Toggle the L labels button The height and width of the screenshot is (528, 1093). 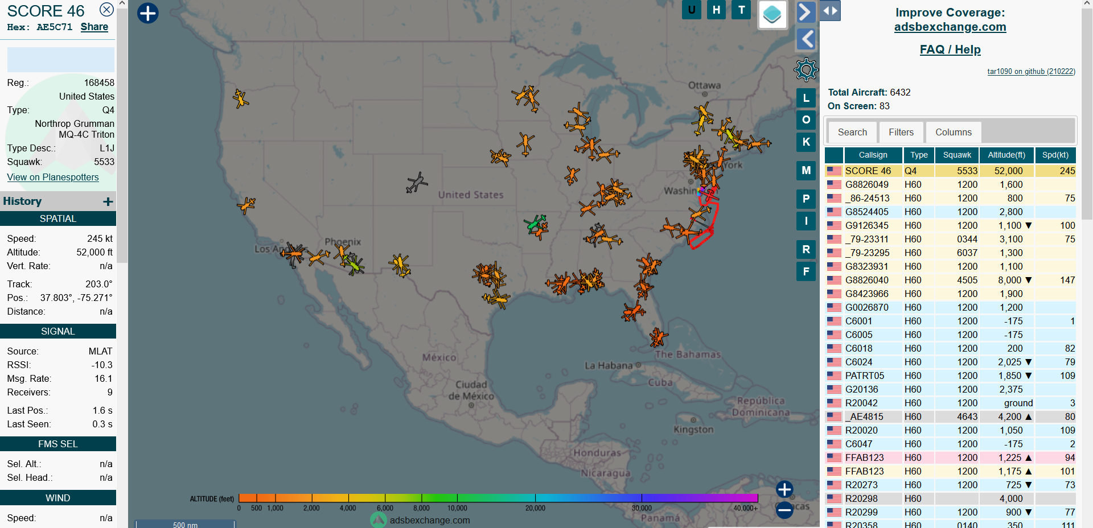pos(806,98)
